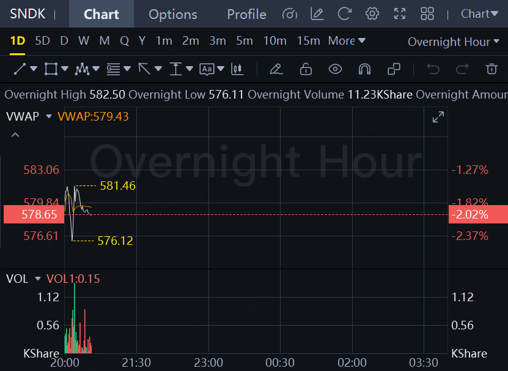The height and width of the screenshot is (371, 508).
Task: Toggle the drawing lock icon
Action: (306, 69)
